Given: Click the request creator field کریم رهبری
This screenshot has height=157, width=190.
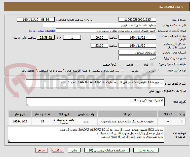Looking at the screenshot, I should click(x=106, y=31).
